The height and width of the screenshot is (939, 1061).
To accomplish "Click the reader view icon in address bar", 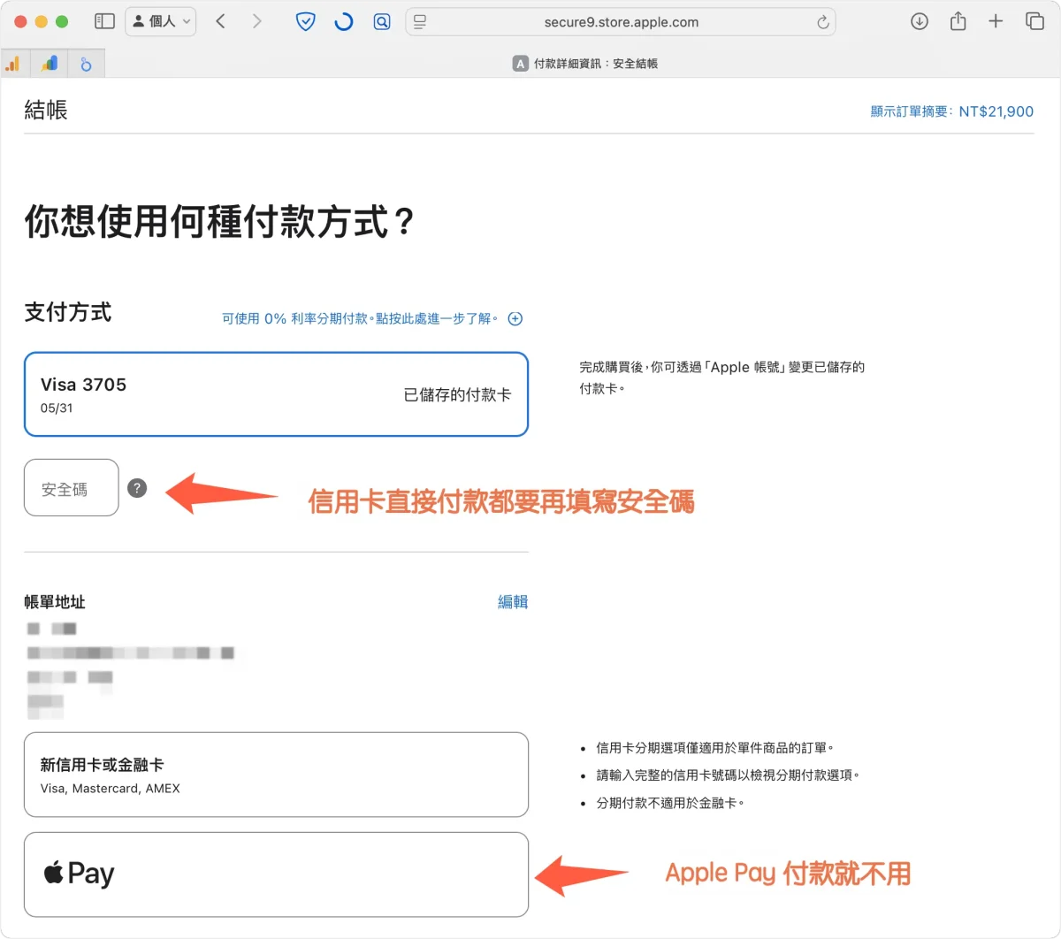I will click(420, 22).
